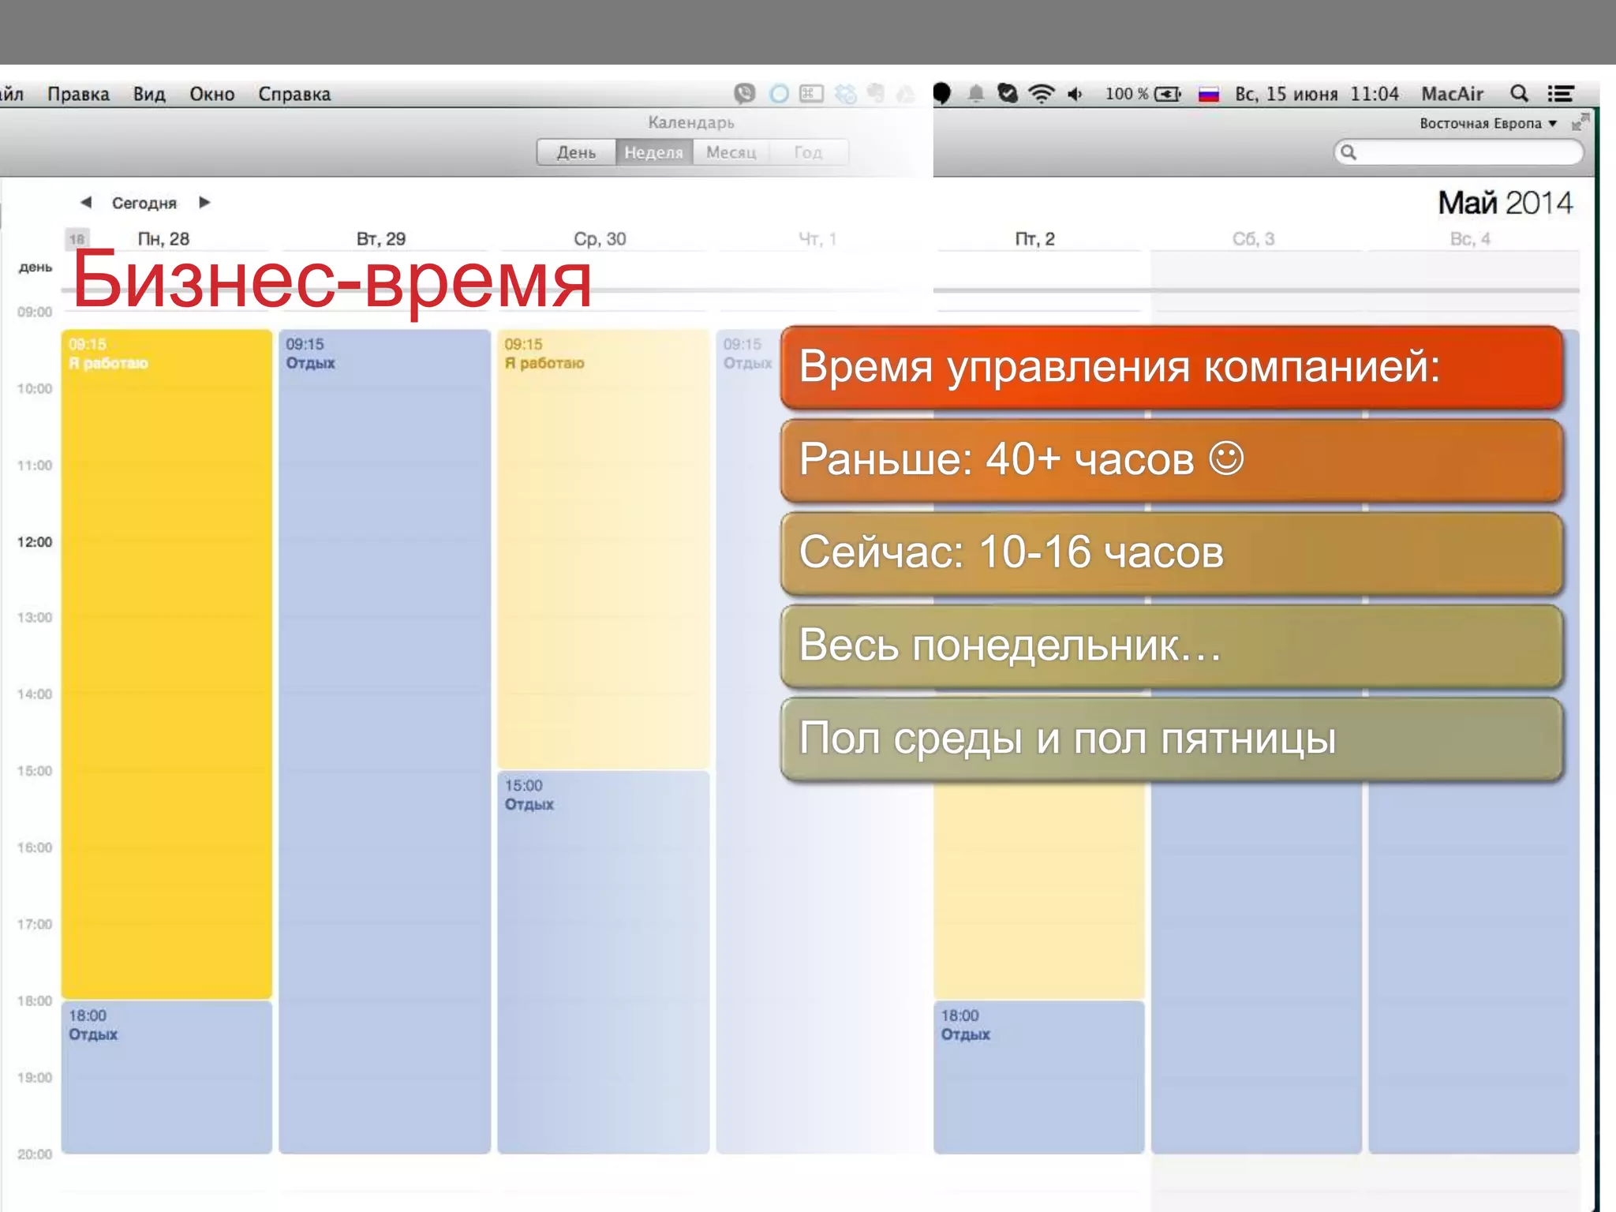Click the Viber icon in menu bar

pyautogui.click(x=744, y=94)
